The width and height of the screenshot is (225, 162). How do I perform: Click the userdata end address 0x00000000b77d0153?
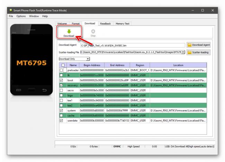pyautogui.click(x=117, y=120)
